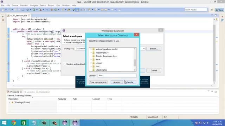The image size is (225, 126).
Task: Open the green Excel taskbar icon
Action: pyautogui.click(x=24, y=123)
